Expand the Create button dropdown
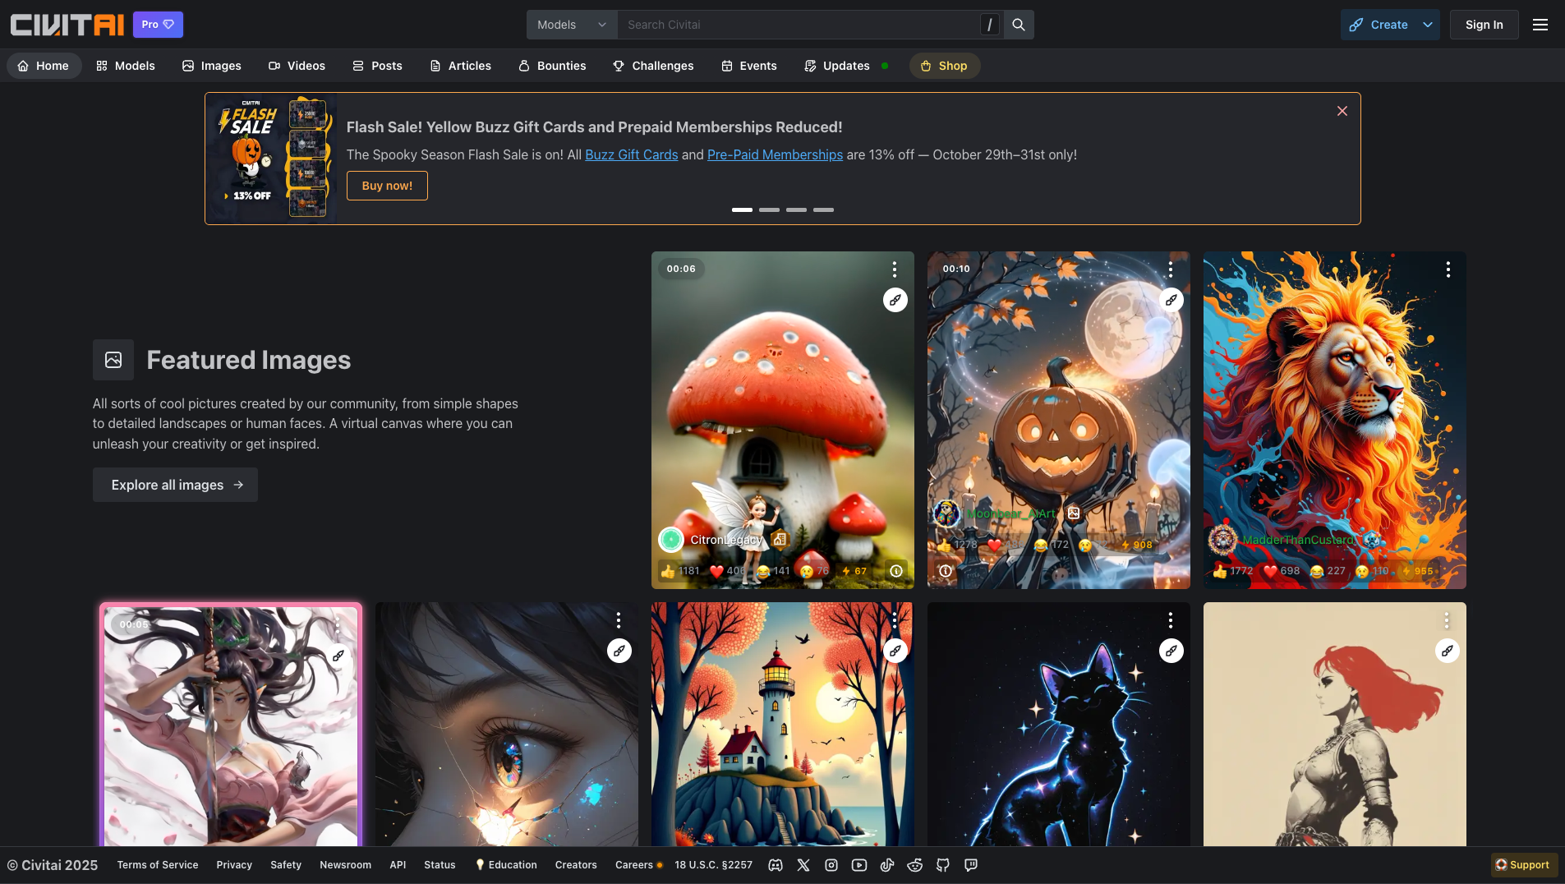This screenshot has width=1565, height=884. click(x=1428, y=24)
